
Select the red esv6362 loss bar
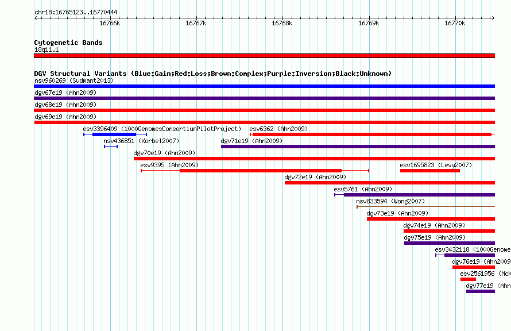(372, 134)
